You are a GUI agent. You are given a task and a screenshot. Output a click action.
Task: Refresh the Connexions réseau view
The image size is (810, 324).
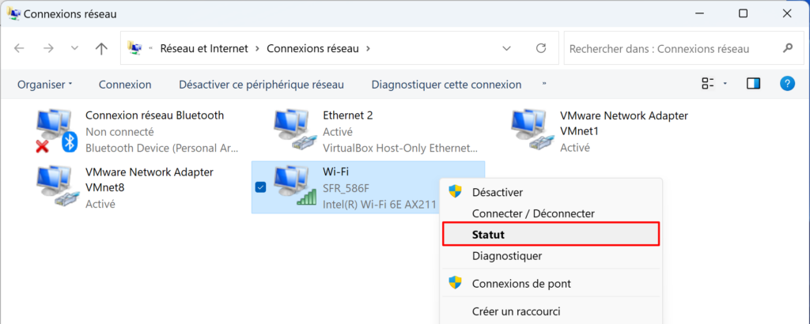click(x=541, y=48)
